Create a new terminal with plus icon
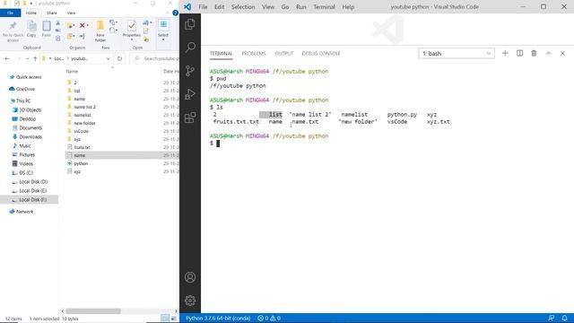 [x=505, y=54]
